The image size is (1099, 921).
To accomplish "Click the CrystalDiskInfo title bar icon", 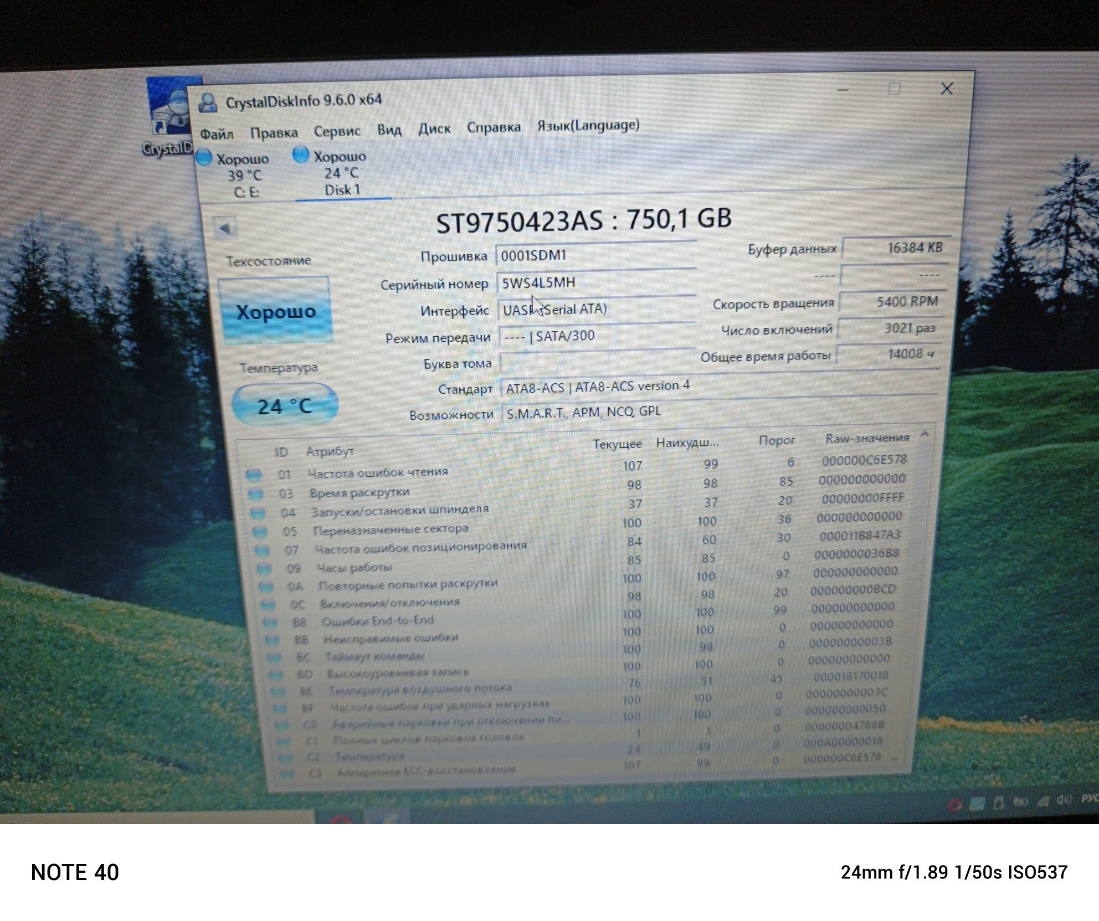I will point(208,103).
